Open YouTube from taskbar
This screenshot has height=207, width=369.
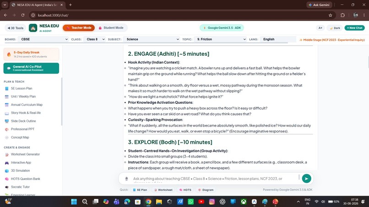click(x=201, y=202)
